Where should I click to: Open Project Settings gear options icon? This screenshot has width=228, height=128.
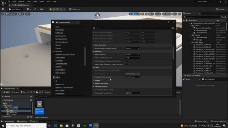coord(173,28)
